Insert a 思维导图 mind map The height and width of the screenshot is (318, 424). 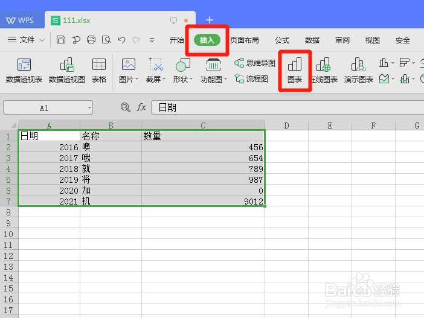(x=255, y=63)
